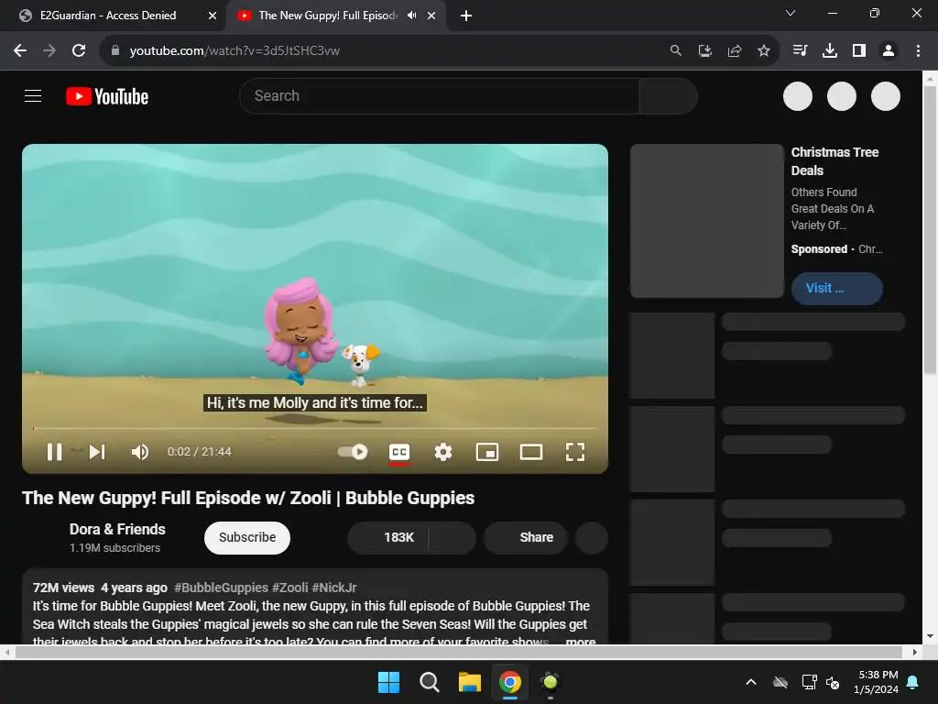Toggle Chrome side panel
Image resolution: width=938 pixels, height=704 pixels.
click(x=859, y=50)
